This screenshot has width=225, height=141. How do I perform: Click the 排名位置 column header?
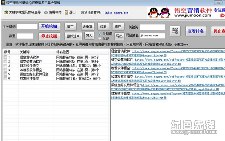pyautogui.click(x=82, y=52)
